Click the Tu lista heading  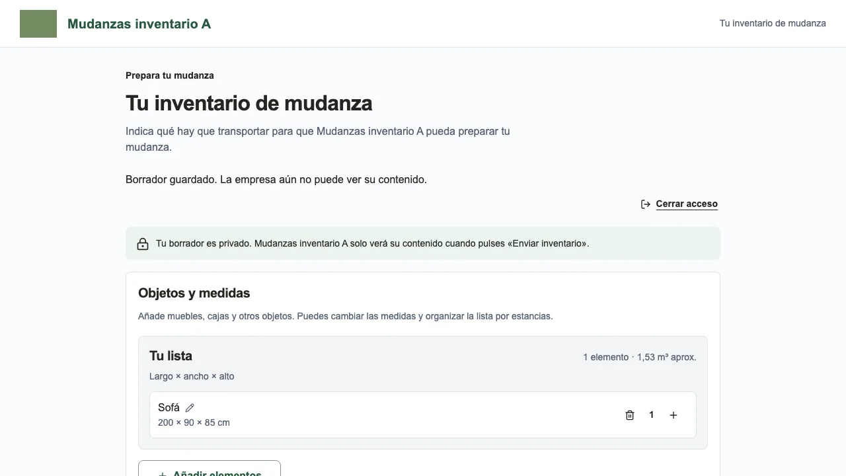pyautogui.click(x=171, y=356)
